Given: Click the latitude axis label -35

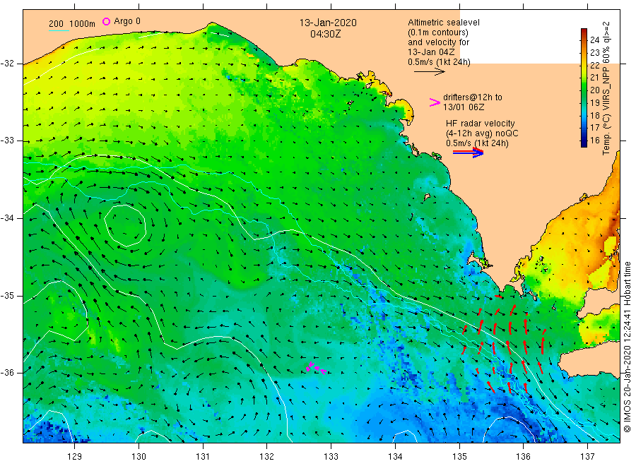Looking at the screenshot, I should (7, 295).
